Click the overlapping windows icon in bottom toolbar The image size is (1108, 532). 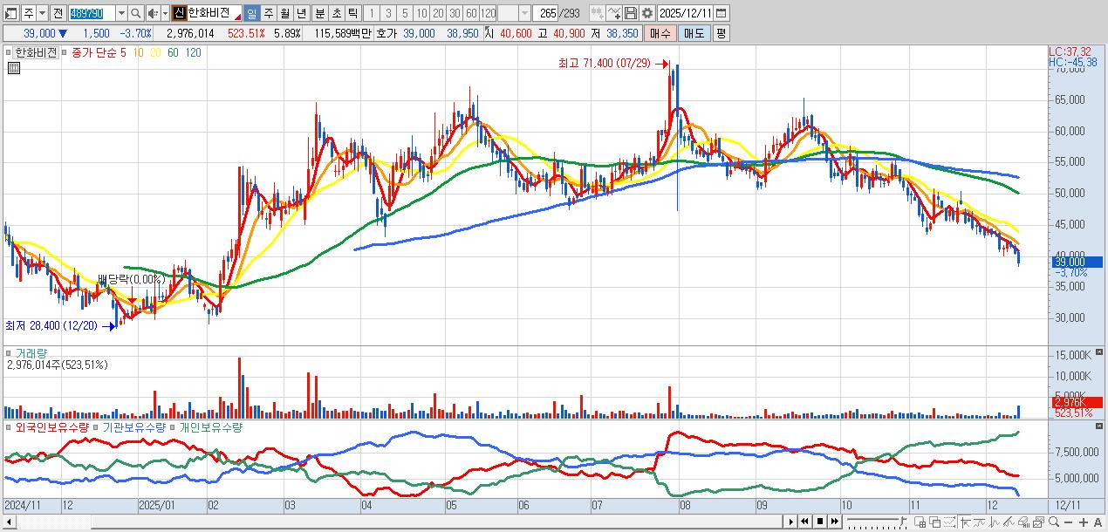(935, 522)
